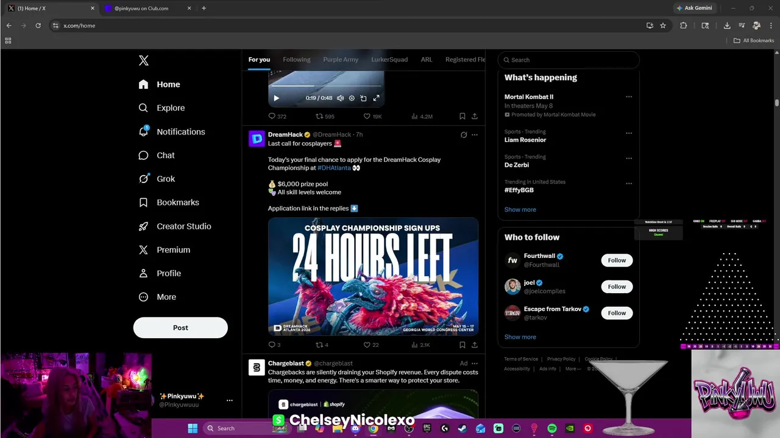Click the X logo above Home

(x=143, y=60)
